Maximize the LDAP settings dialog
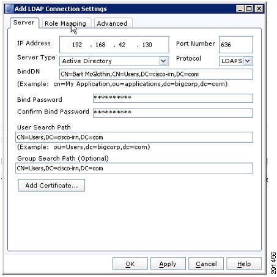Image resolution: width=277 pixels, height=277 pixels. (x=249, y=9)
